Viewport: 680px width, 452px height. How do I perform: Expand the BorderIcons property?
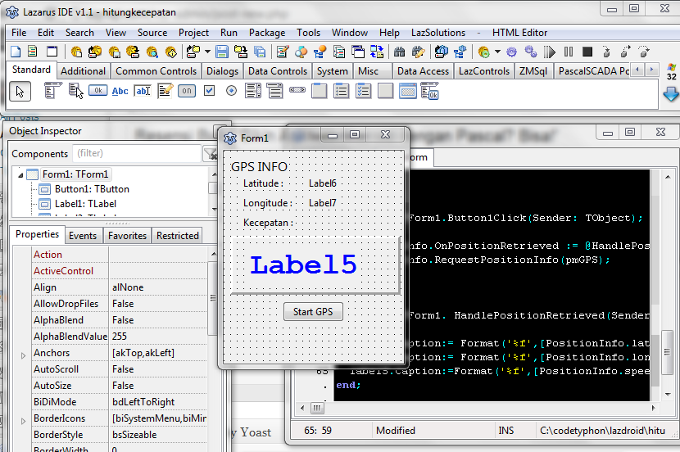23,419
